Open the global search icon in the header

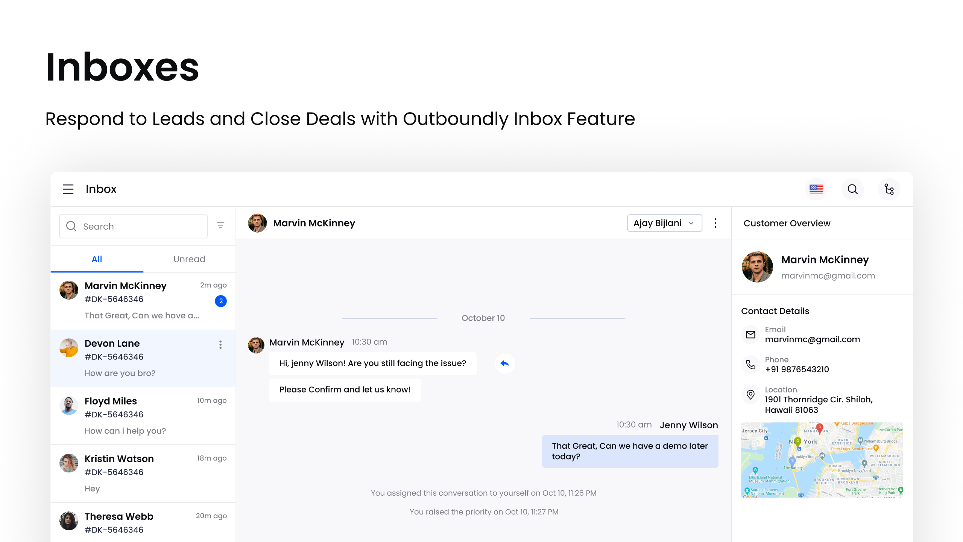tap(852, 189)
